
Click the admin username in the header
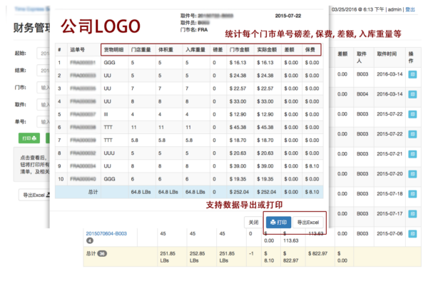[x=394, y=9]
